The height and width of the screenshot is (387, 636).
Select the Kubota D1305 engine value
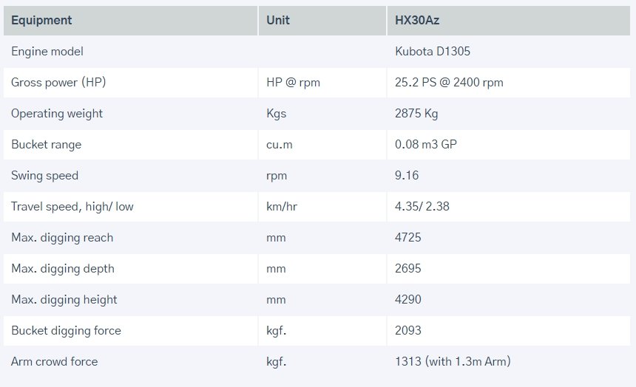[x=433, y=52]
